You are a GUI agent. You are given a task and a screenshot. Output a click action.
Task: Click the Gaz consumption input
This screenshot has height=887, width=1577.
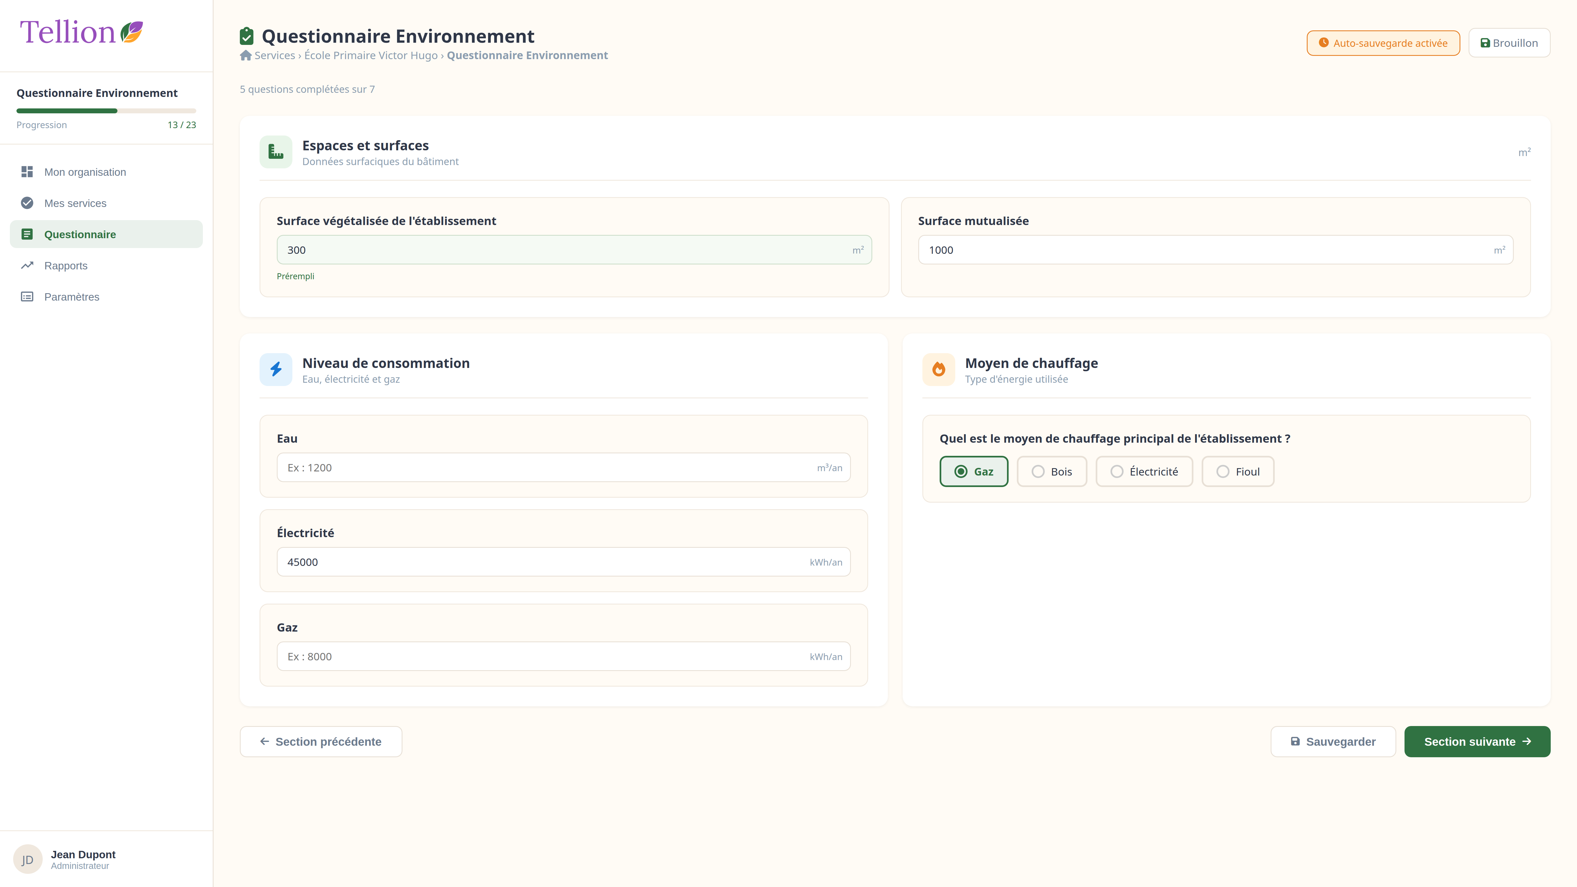[563, 656]
